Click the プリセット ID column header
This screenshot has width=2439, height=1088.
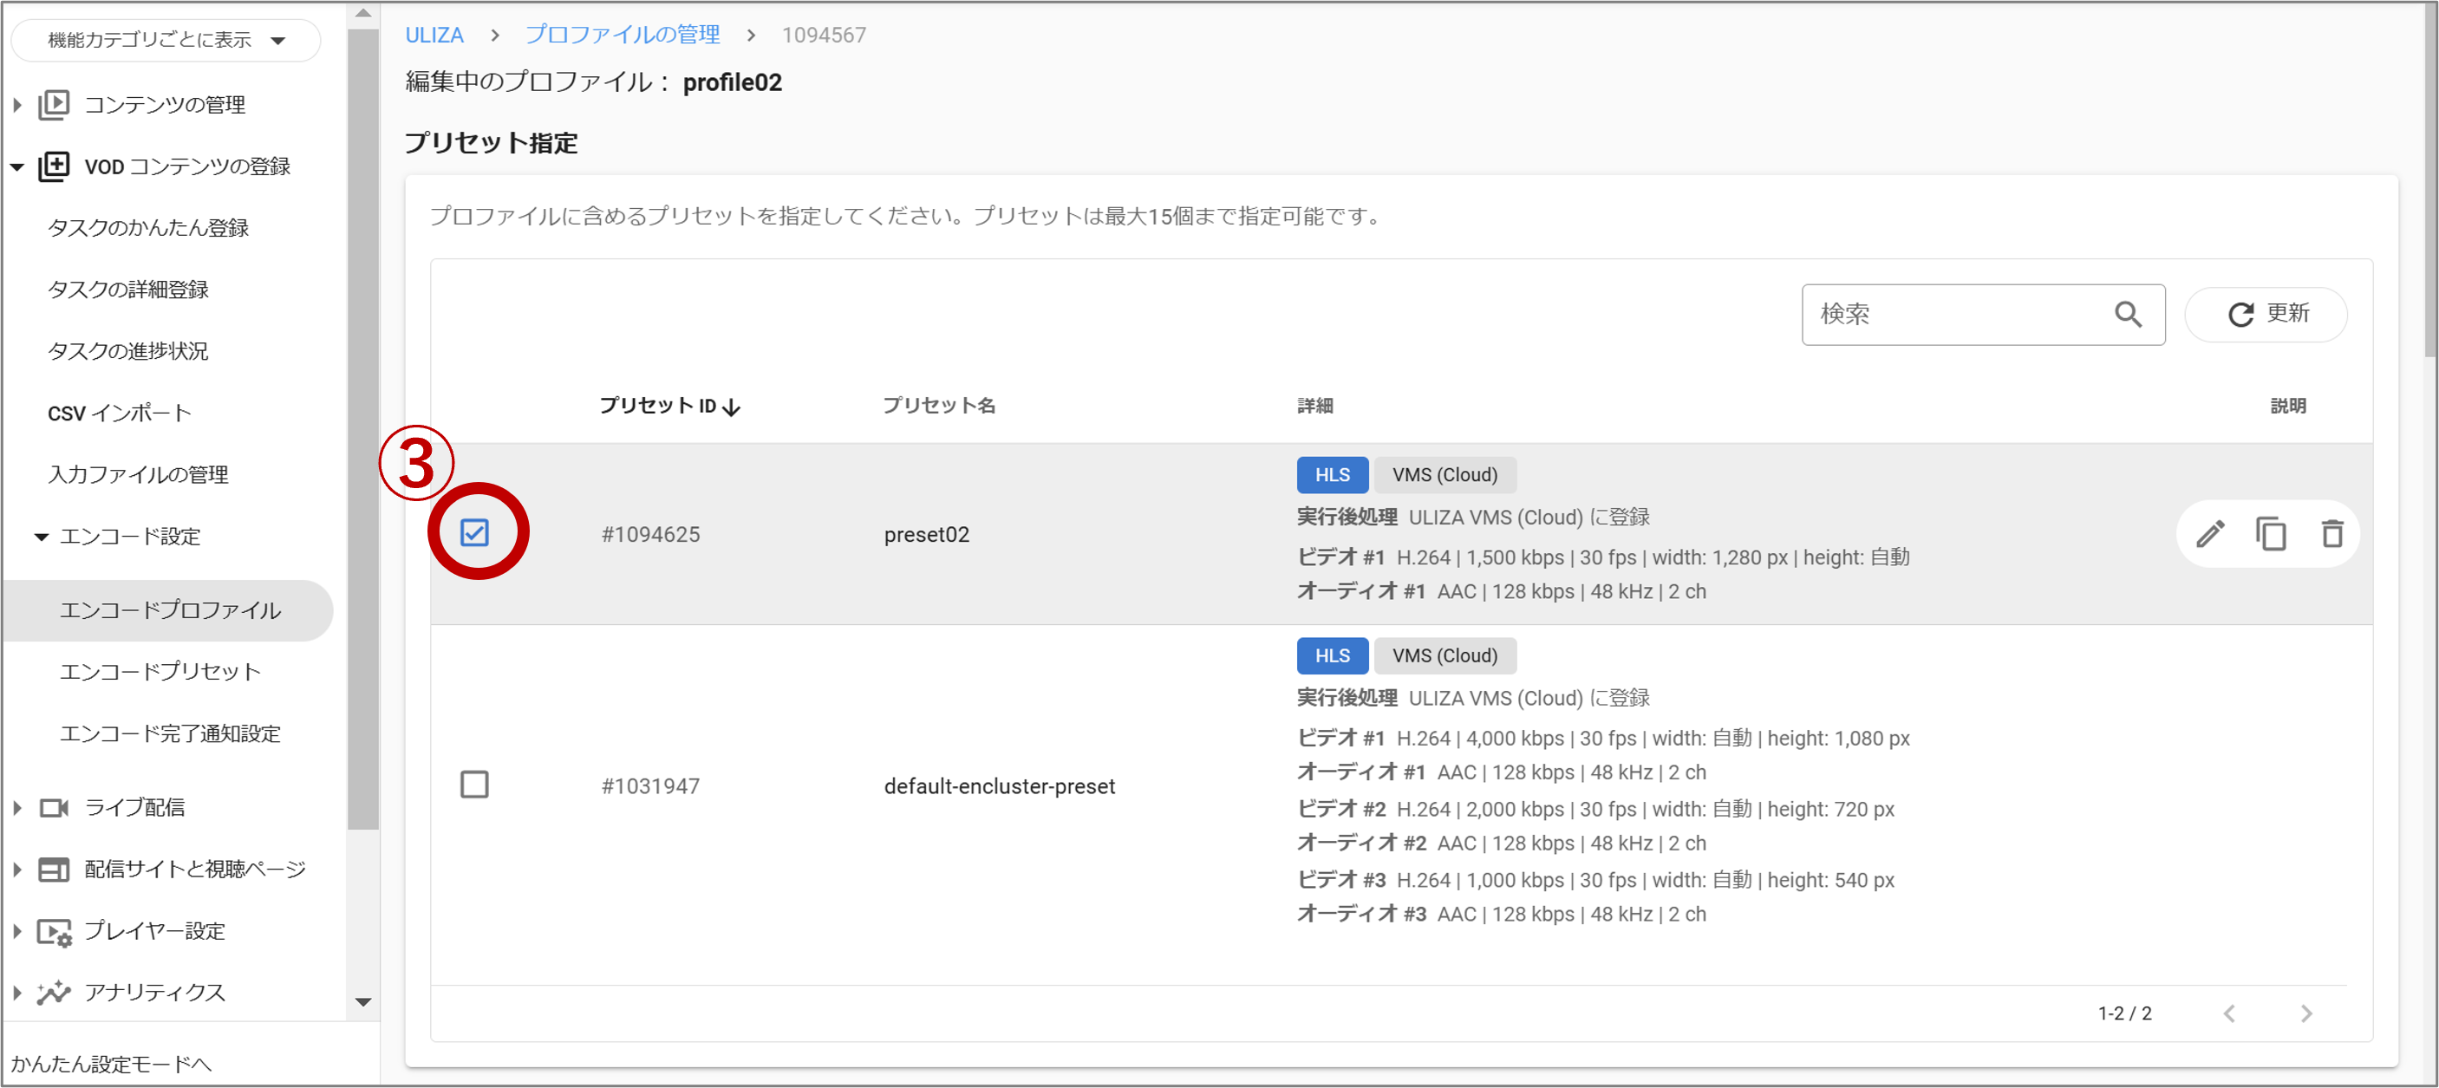(658, 407)
